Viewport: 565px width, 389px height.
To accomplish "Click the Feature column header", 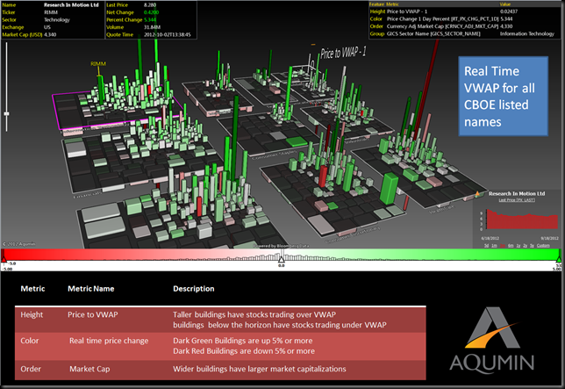I will [x=377, y=4].
